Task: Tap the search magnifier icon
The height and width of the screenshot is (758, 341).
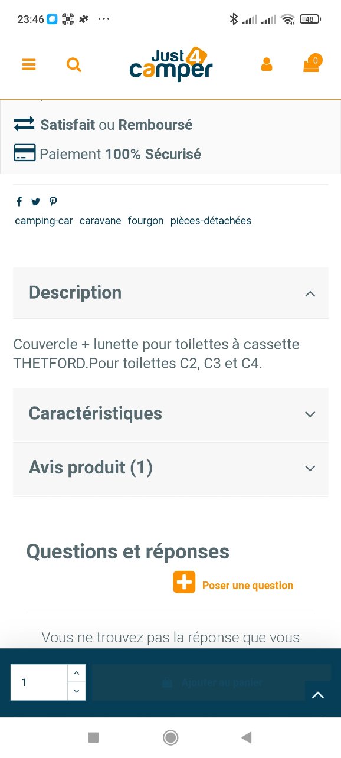Action: (x=74, y=65)
